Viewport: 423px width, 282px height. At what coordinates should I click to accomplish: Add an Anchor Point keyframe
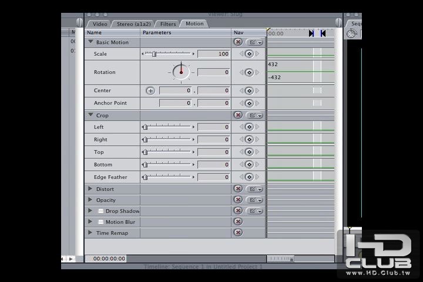pos(249,103)
